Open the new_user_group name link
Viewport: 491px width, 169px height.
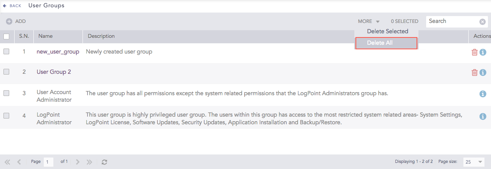[58, 52]
